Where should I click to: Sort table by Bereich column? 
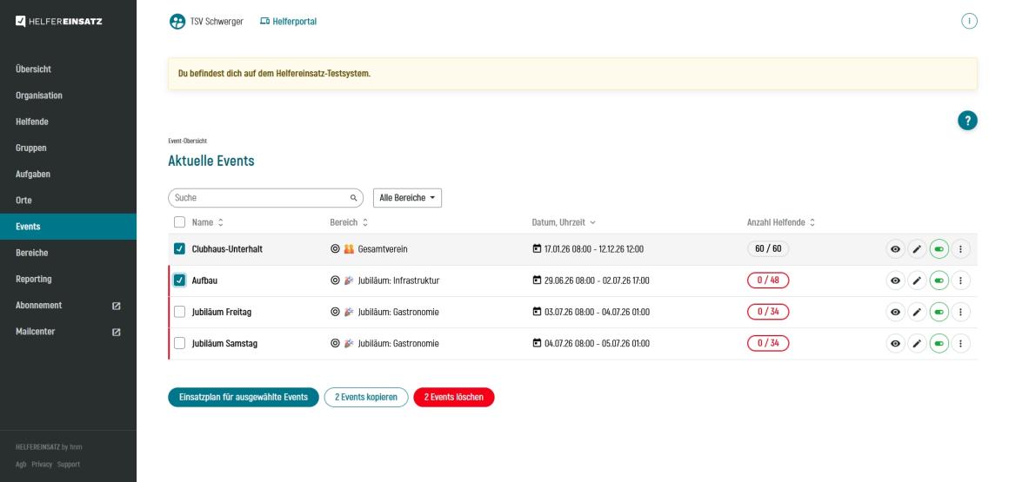[349, 222]
